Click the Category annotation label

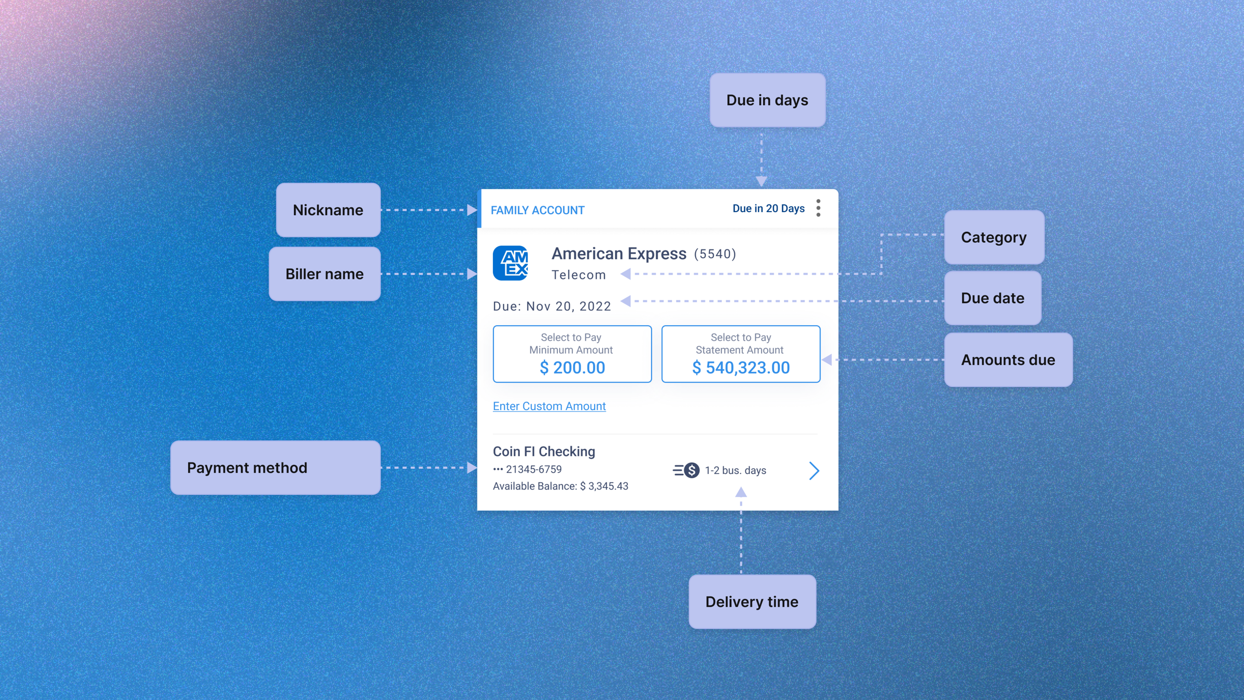(x=994, y=237)
